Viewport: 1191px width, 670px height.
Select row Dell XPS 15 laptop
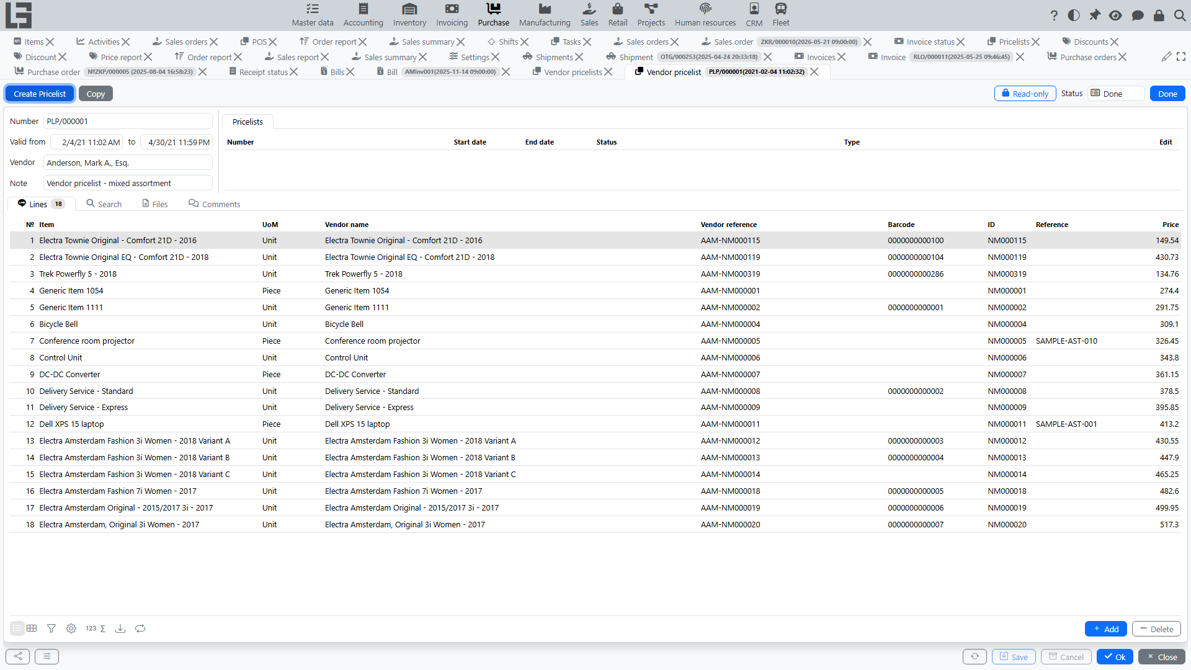tap(595, 424)
